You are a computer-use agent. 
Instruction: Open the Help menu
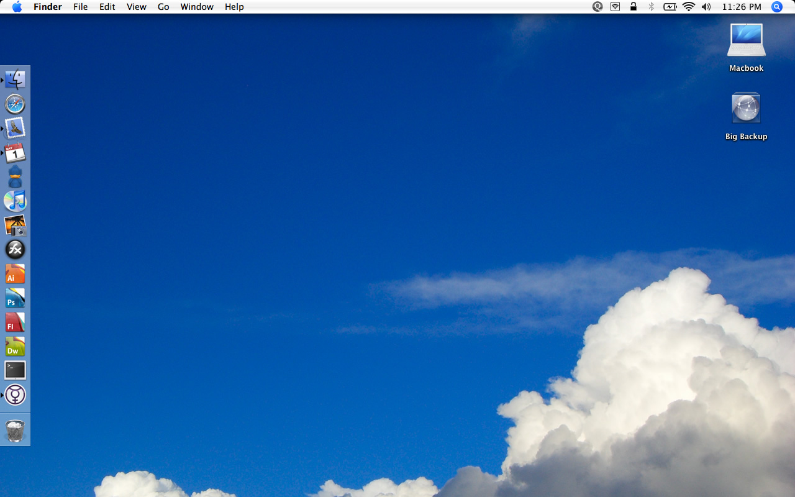pos(234,7)
